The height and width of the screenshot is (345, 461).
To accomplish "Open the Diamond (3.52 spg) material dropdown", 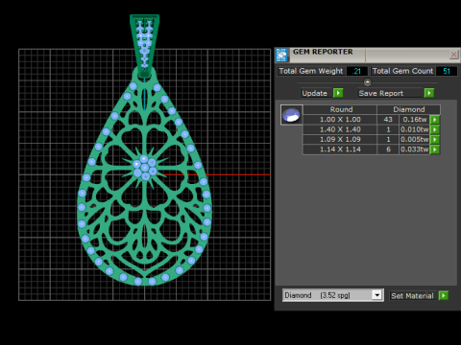I will [x=377, y=295].
